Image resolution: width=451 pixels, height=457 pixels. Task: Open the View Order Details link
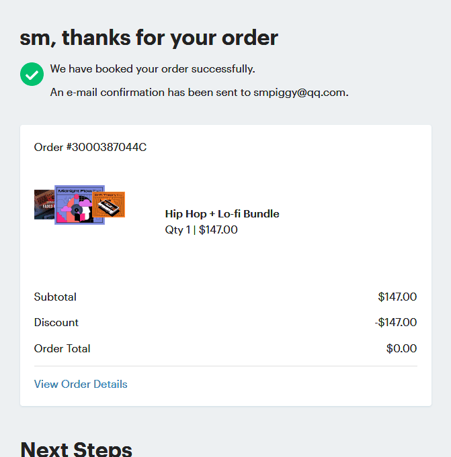click(81, 385)
